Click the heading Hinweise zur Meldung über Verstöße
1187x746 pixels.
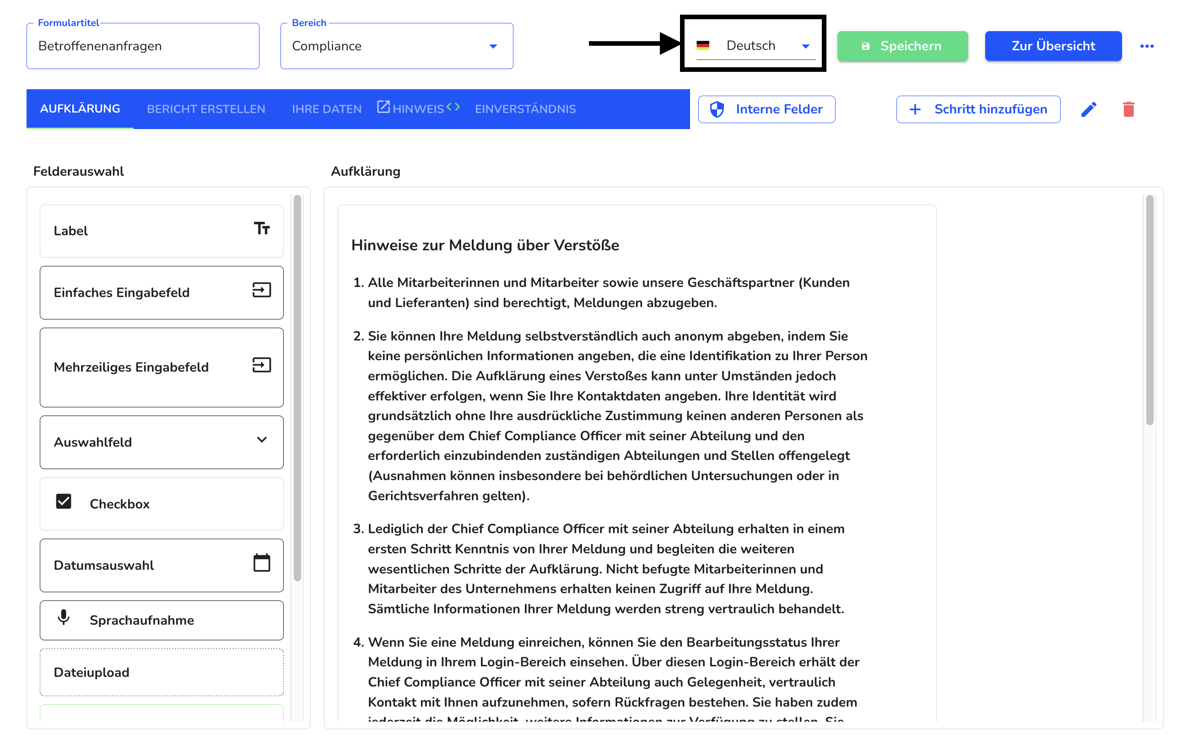click(x=485, y=245)
